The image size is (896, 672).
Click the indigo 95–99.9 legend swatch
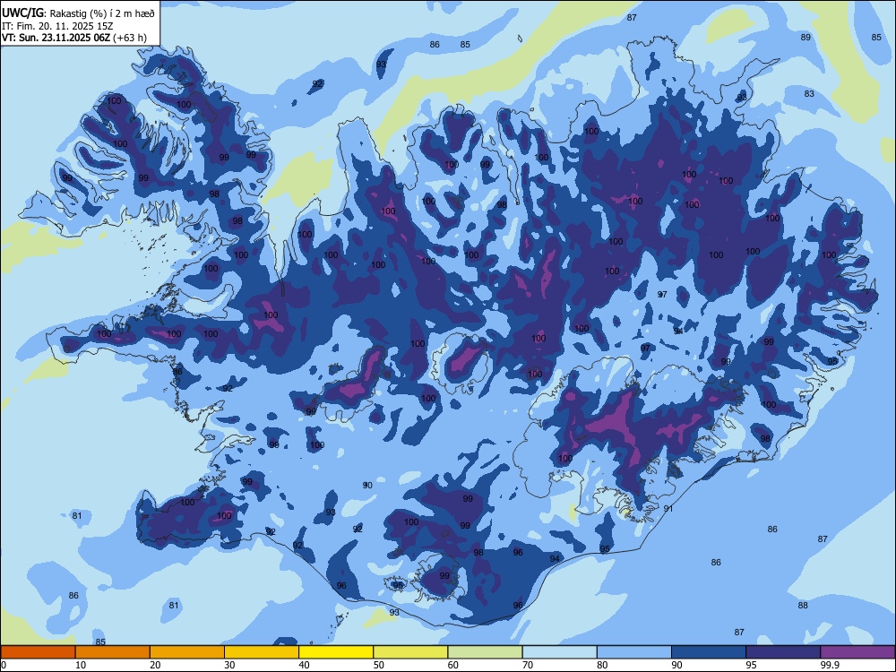[x=783, y=652]
